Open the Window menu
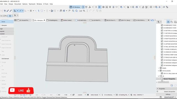 [39, 4]
